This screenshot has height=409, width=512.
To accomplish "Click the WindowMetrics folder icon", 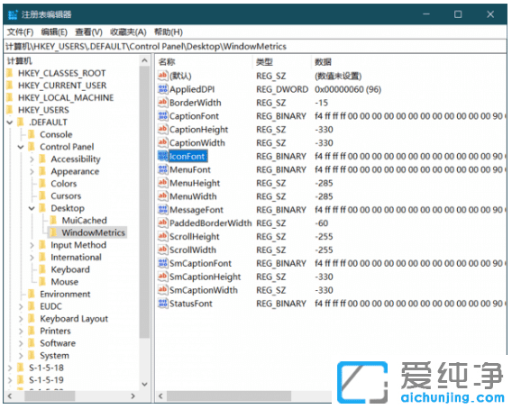I will pyautogui.click(x=53, y=232).
